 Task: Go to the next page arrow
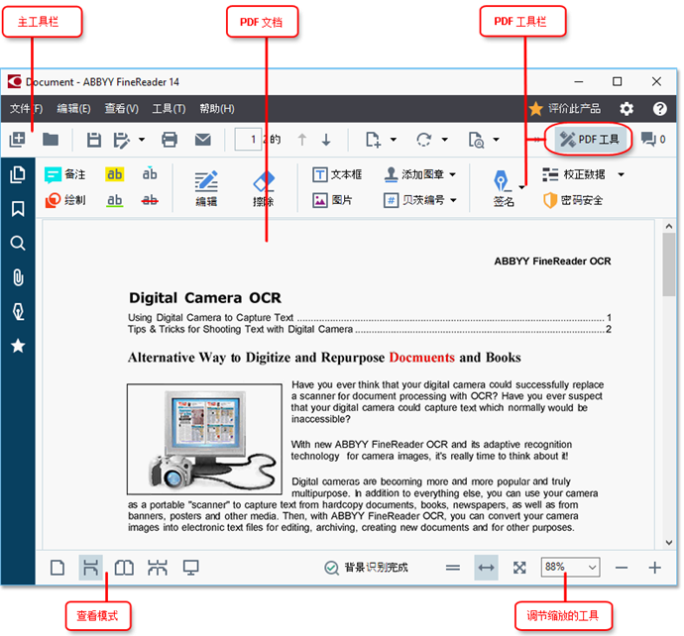(326, 140)
